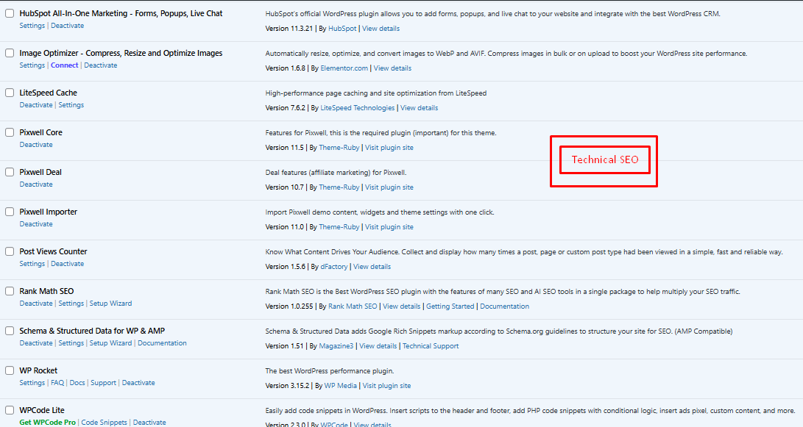The image size is (803, 427).
Task: Open Rank Math SEO Getting Started link
Action: coord(450,306)
